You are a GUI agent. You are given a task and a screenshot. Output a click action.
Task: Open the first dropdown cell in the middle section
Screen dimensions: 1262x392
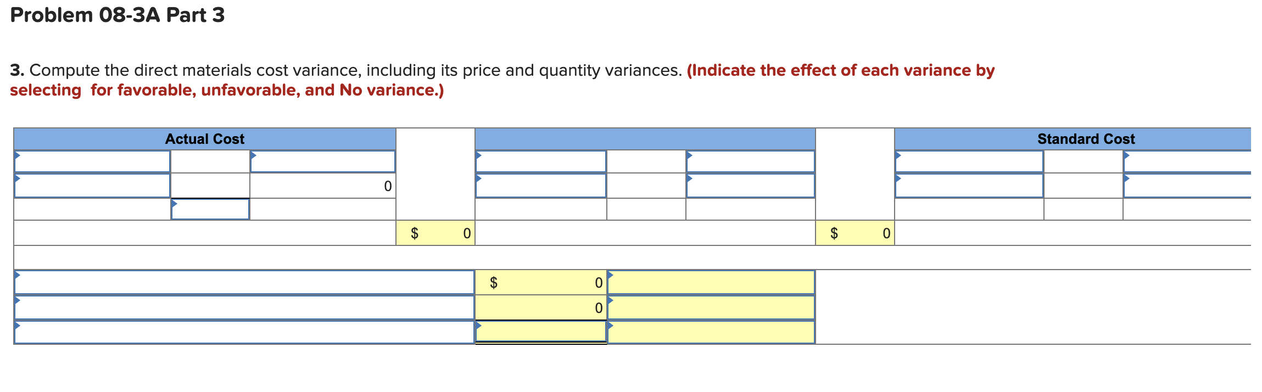coord(541,162)
